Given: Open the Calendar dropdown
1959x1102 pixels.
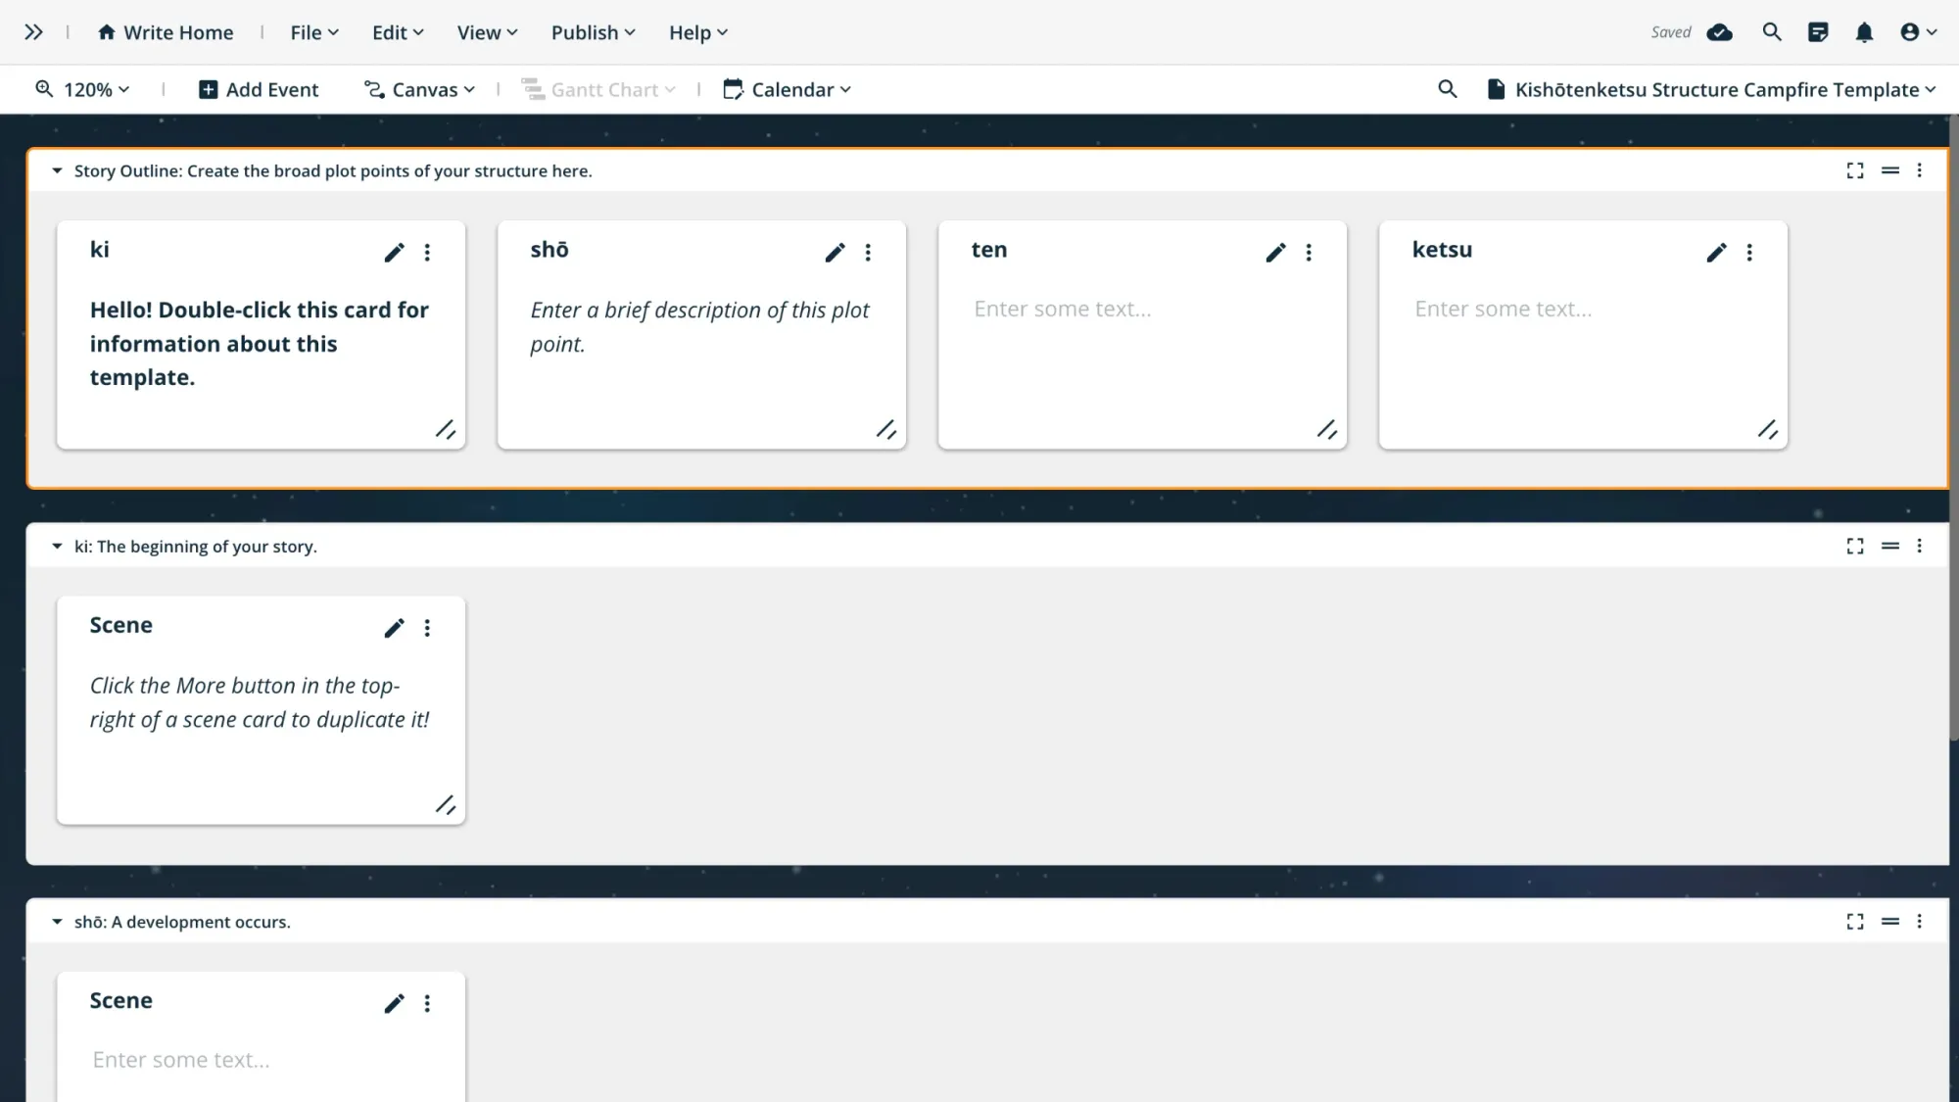Looking at the screenshot, I should [788, 89].
